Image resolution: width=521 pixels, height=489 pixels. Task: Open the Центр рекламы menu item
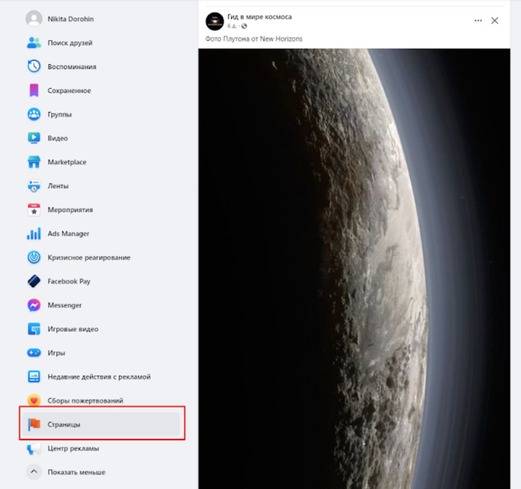click(73, 448)
